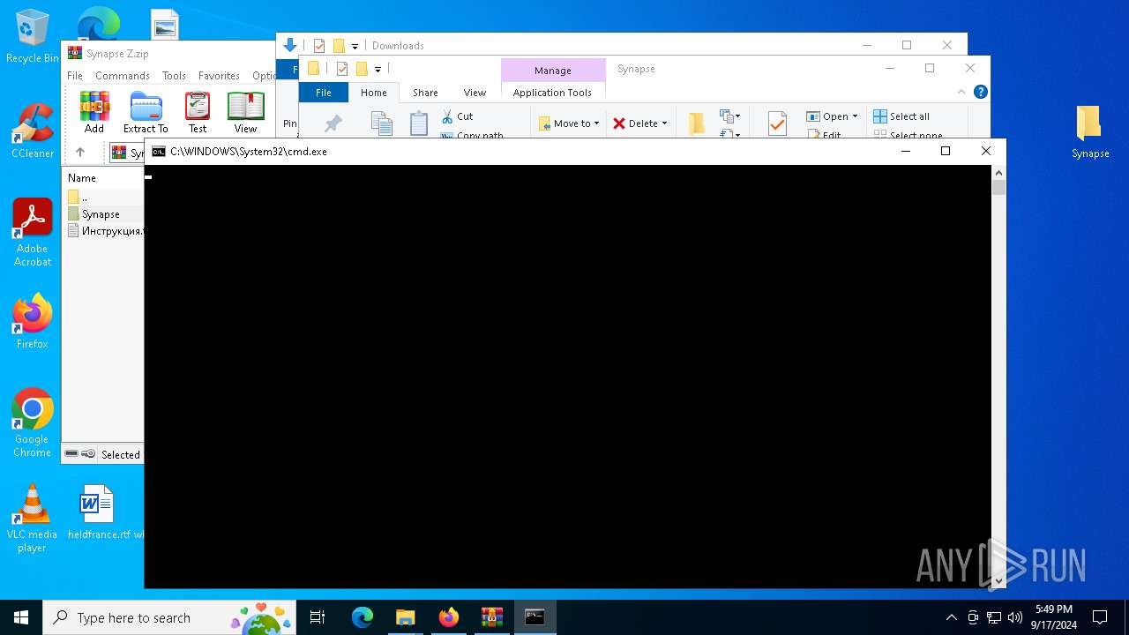Expand the Open dropdown arrow

pos(855,116)
